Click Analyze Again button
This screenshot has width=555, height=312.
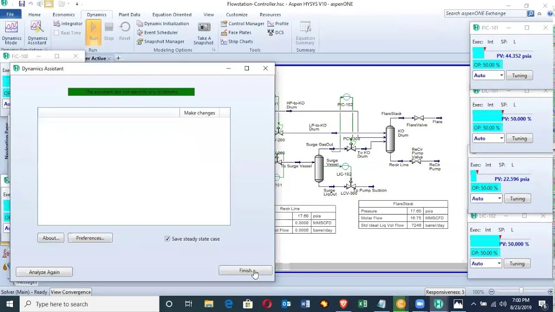pos(44,272)
